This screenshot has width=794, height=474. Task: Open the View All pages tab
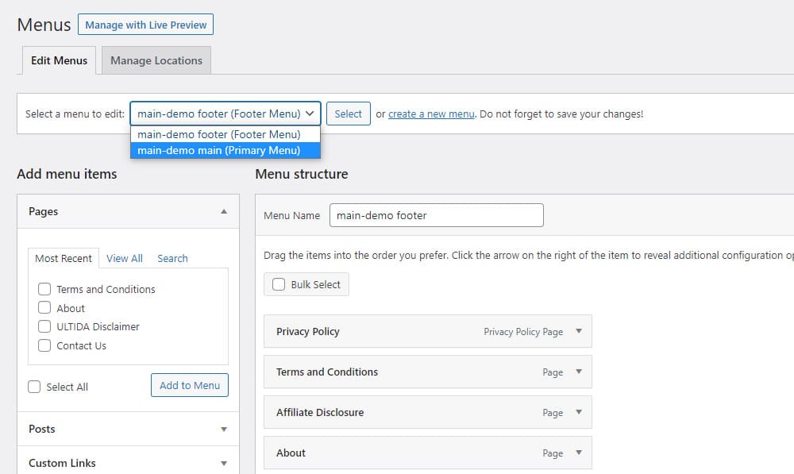[x=125, y=258]
